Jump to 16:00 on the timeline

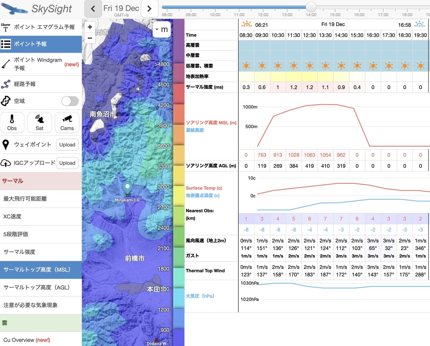[359, 15]
